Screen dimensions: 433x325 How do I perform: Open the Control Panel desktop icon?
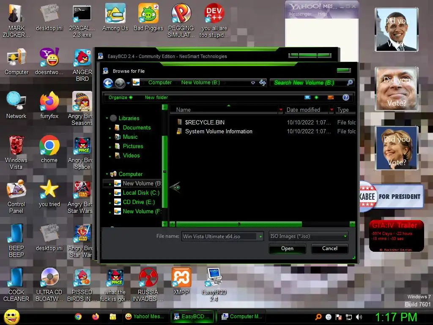tap(16, 196)
